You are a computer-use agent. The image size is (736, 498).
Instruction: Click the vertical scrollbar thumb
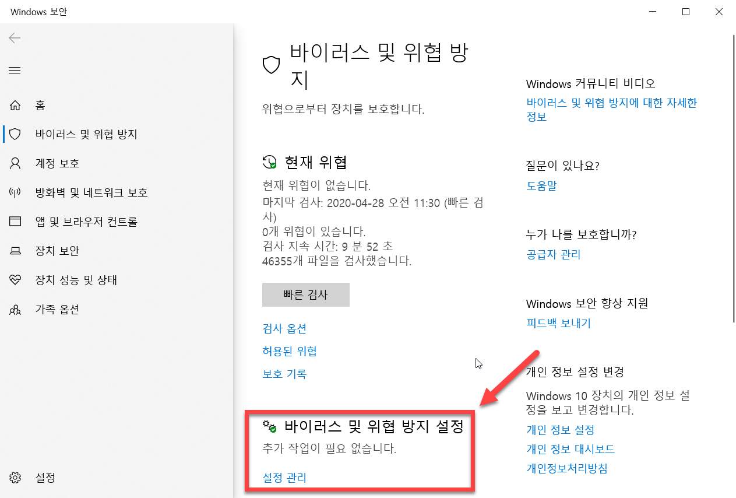733,178
